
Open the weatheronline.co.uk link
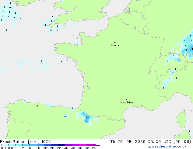click(167, 146)
